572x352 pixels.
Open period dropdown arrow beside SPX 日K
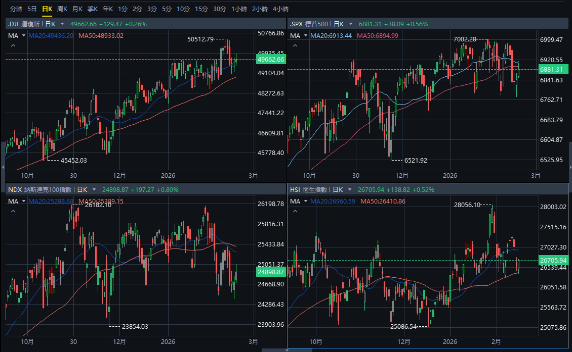coord(350,24)
